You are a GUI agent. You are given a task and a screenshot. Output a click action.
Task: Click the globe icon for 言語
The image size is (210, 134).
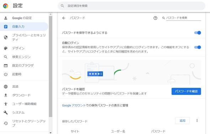pyautogui.click(x=6, y=86)
